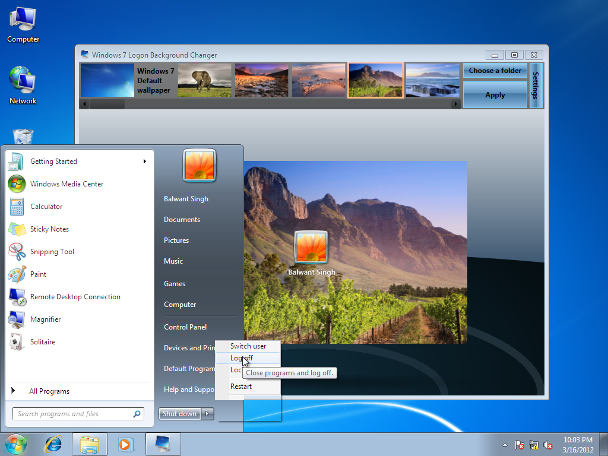The width and height of the screenshot is (608, 456).
Task: Click the Computer desktop icon
Action: tap(23, 24)
